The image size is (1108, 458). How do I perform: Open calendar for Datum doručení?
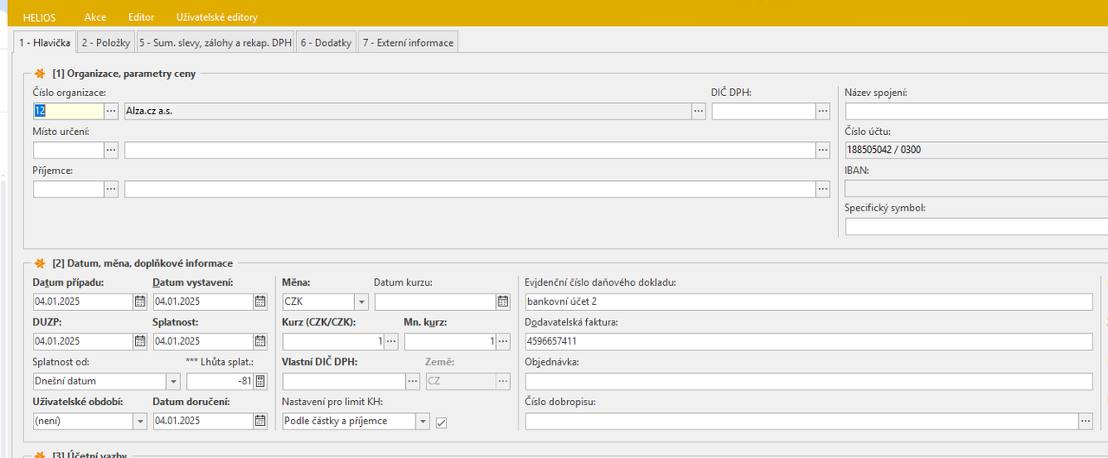click(260, 422)
